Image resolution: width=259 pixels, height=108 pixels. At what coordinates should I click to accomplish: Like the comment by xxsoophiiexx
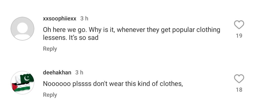(x=239, y=25)
